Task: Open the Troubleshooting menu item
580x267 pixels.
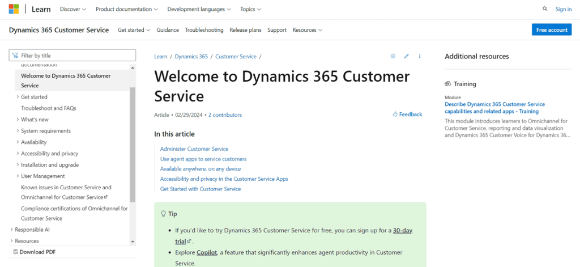Action: (x=204, y=30)
